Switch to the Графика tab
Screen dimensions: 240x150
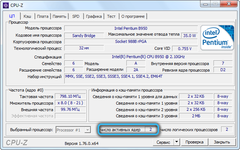(x=94, y=16)
